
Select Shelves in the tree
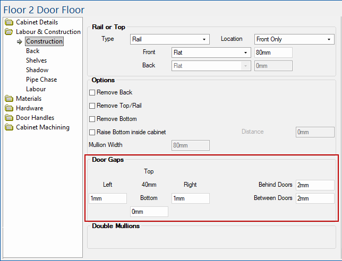point(36,60)
